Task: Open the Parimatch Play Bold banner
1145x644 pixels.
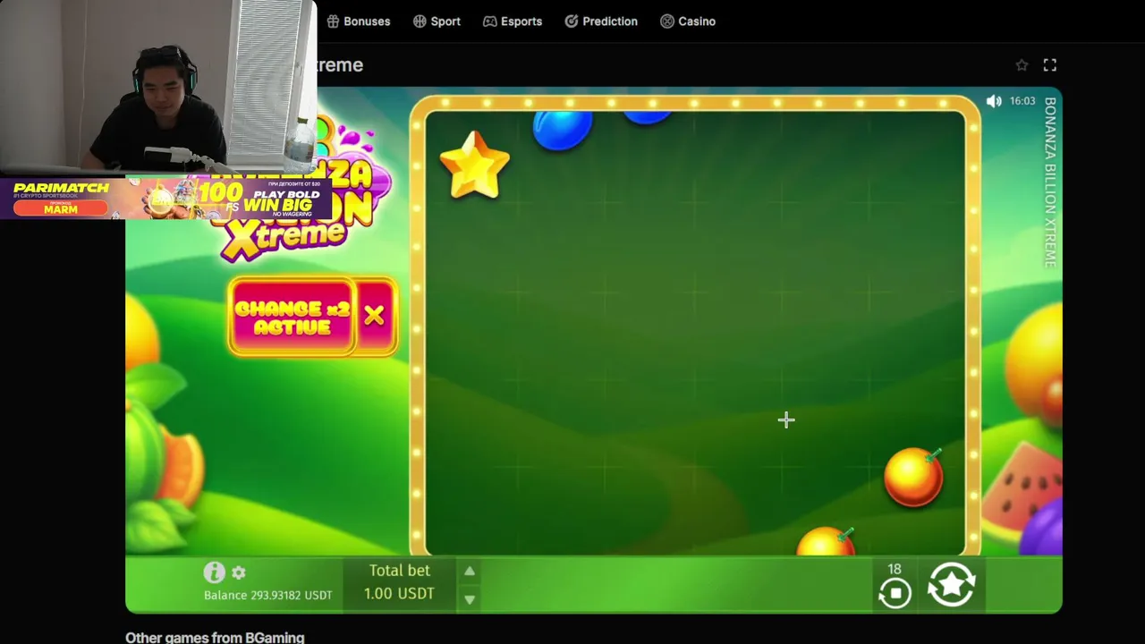Action: click(165, 199)
